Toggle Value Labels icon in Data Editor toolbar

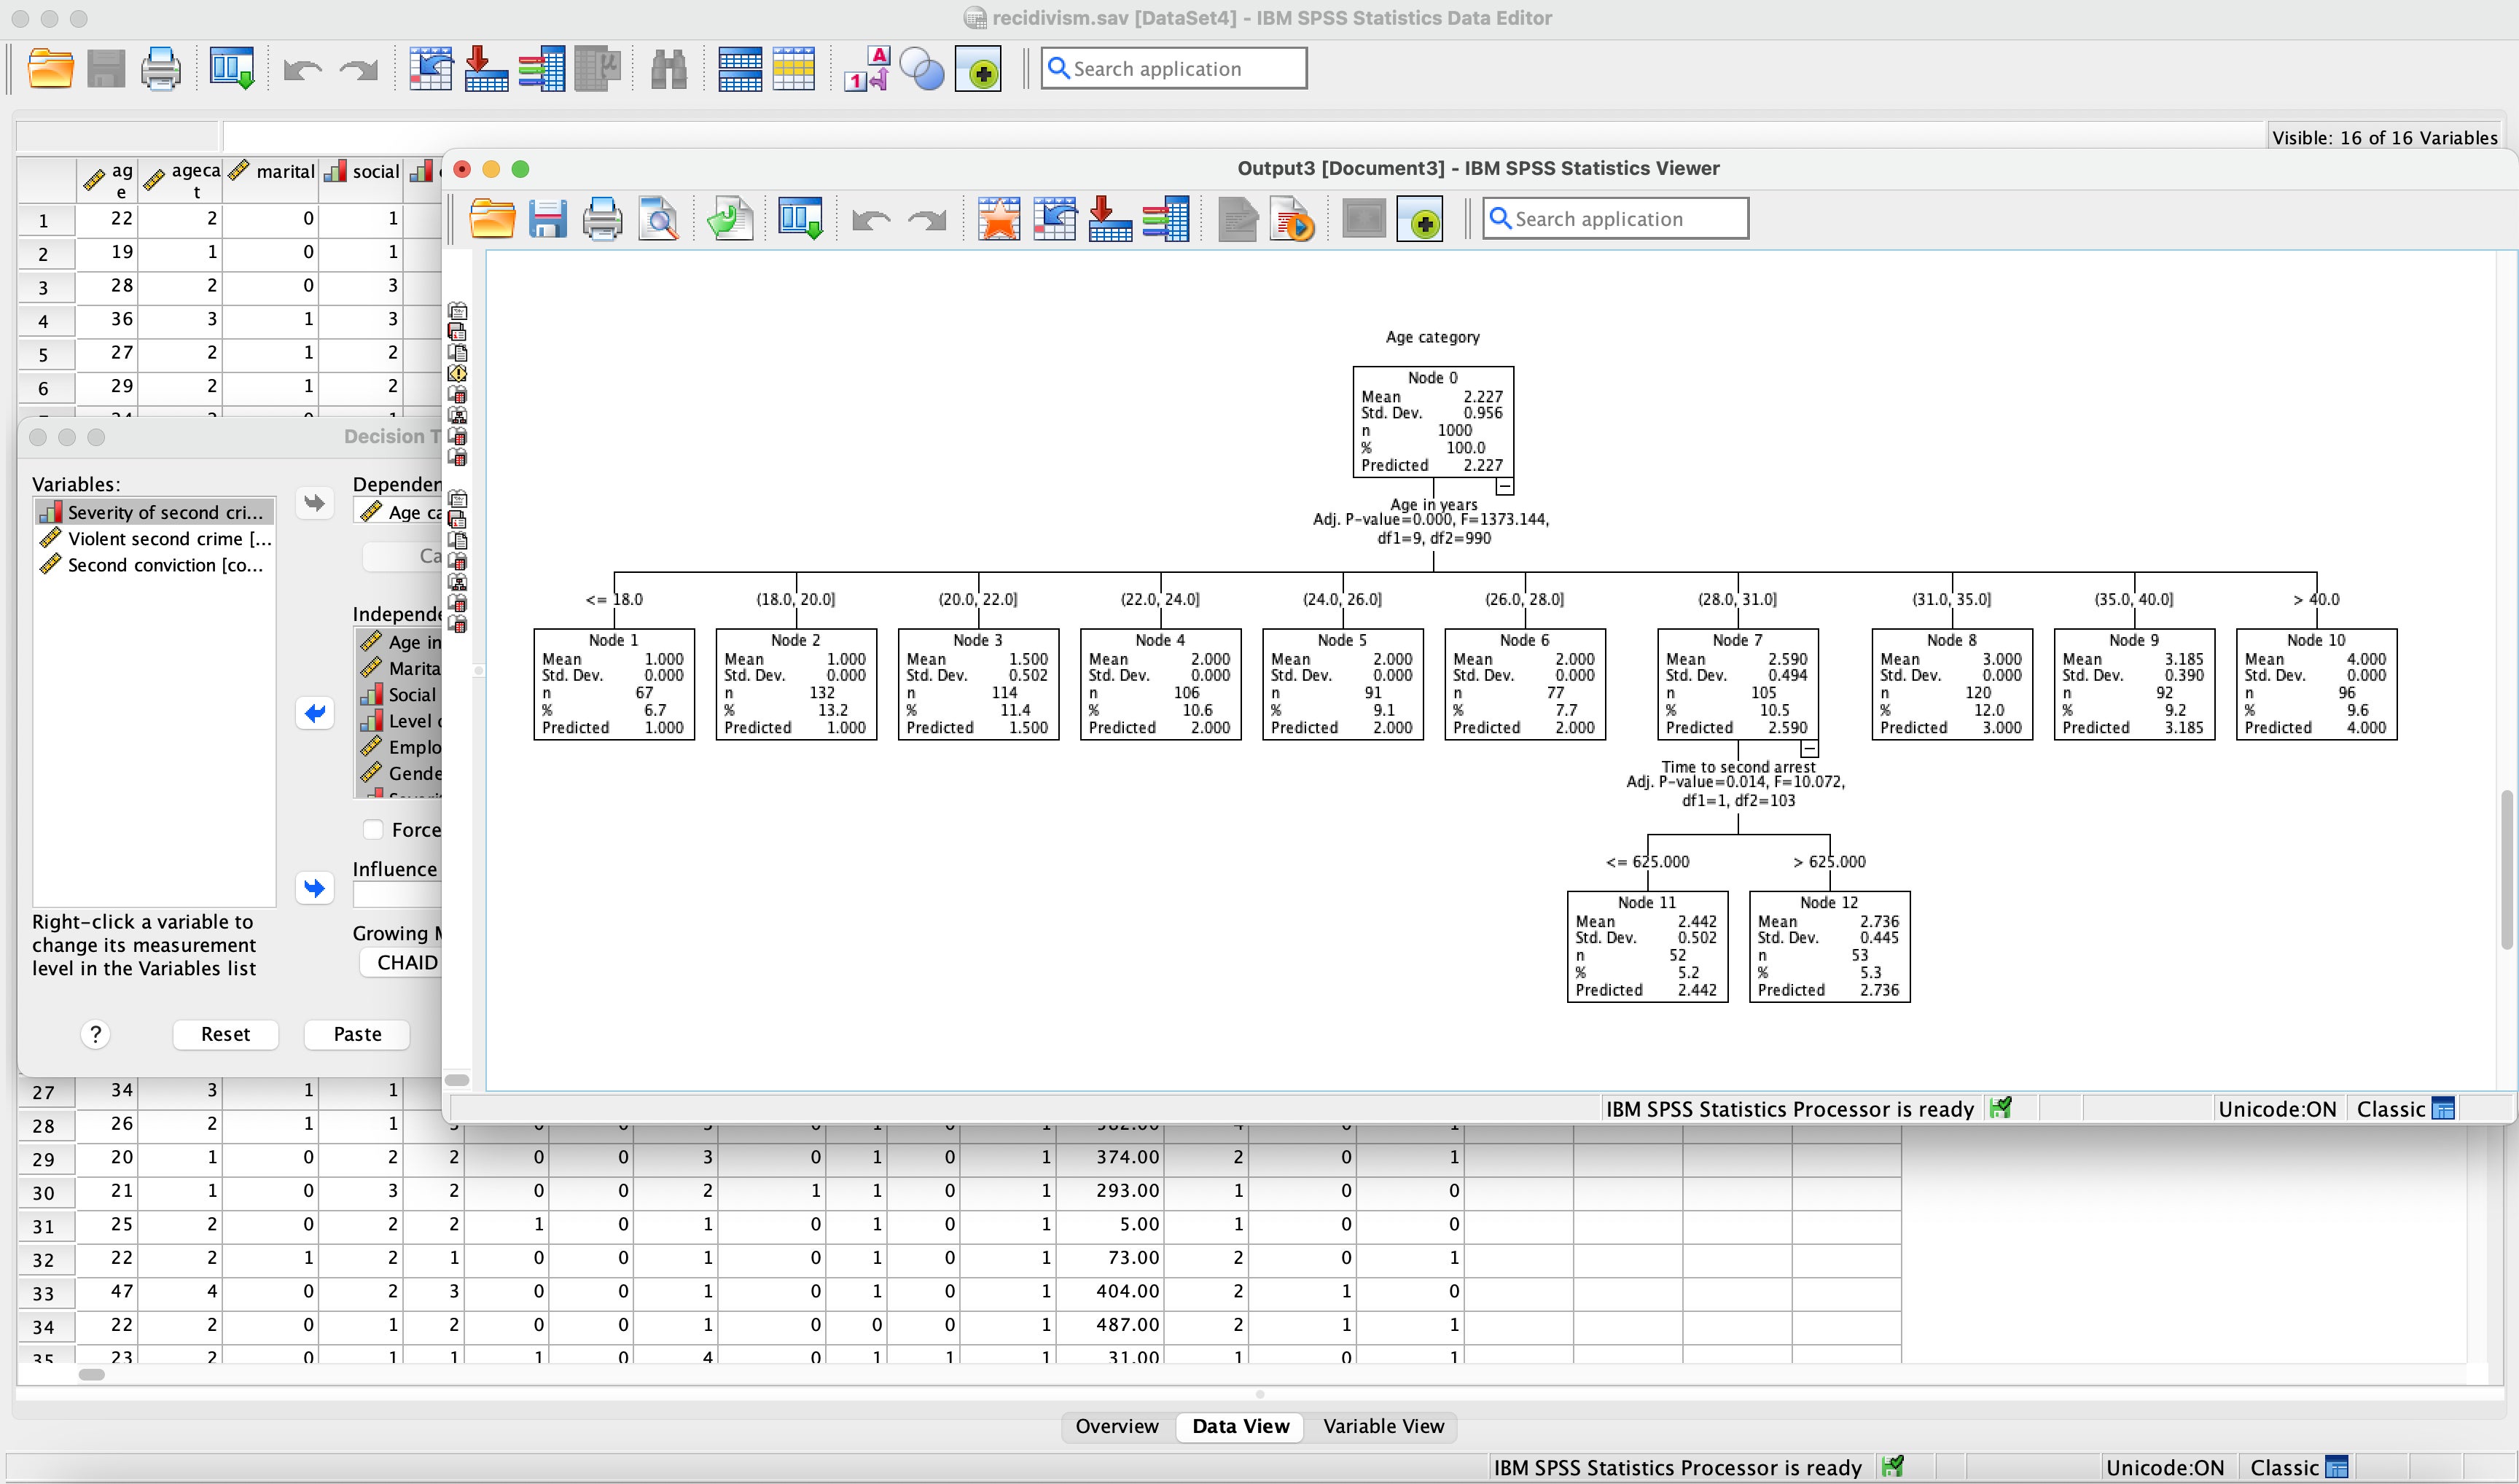pyautogui.click(x=867, y=69)
